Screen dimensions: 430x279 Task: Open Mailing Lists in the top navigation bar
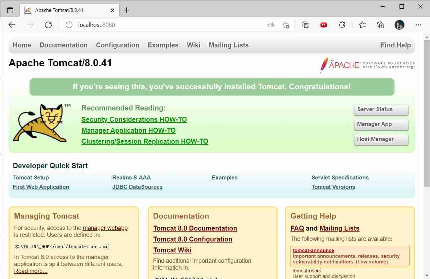(229, 45)
